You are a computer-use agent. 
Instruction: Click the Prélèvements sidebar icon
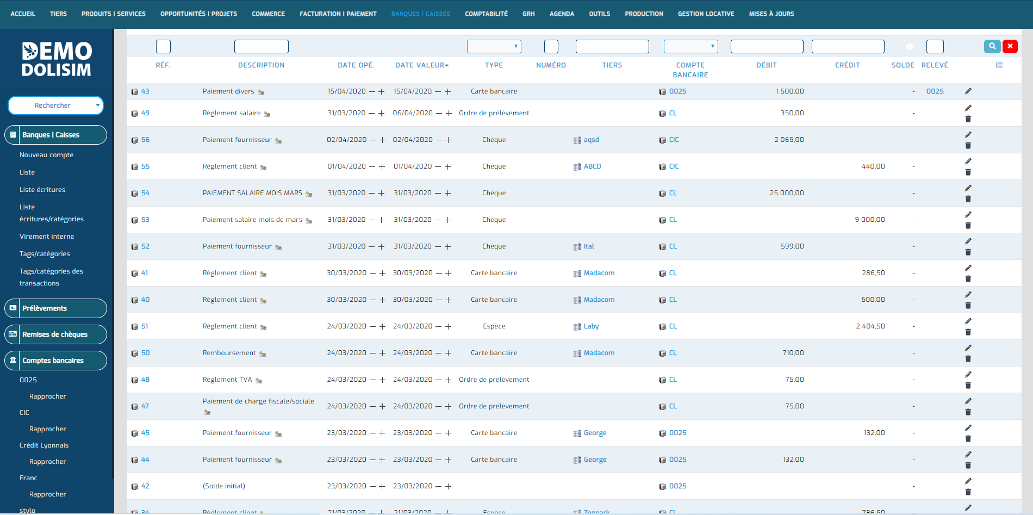(x=13, y=308)
